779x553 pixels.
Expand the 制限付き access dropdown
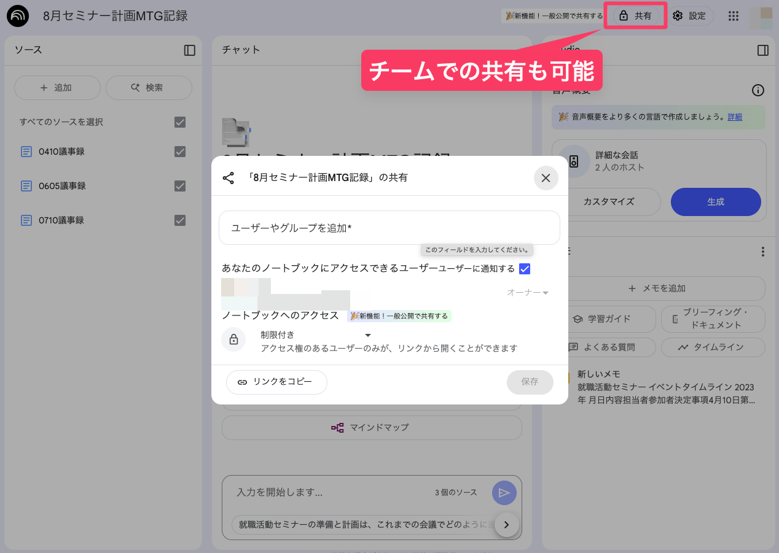(x=368, y=335)
